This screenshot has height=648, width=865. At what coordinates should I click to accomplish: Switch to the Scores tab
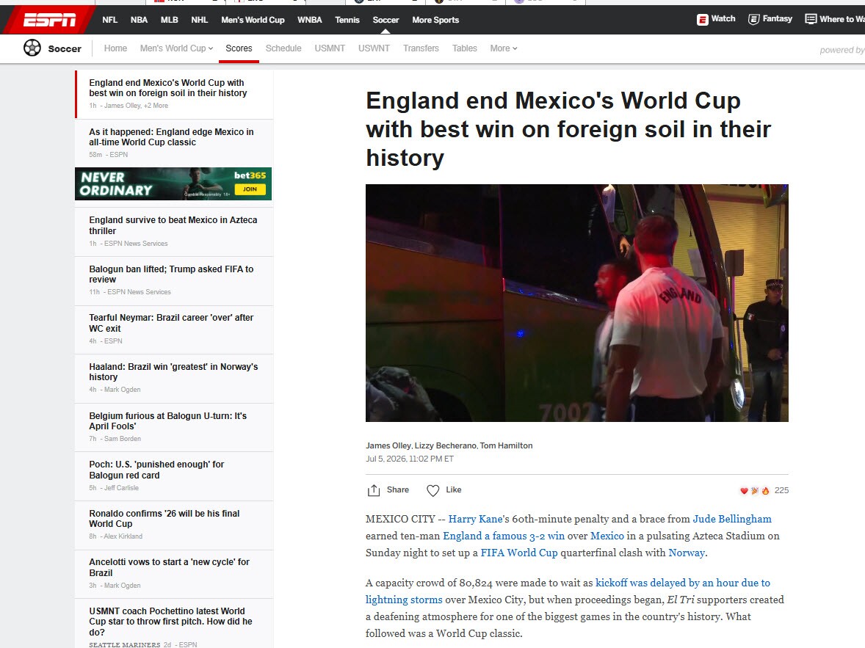tap(239, 48)
